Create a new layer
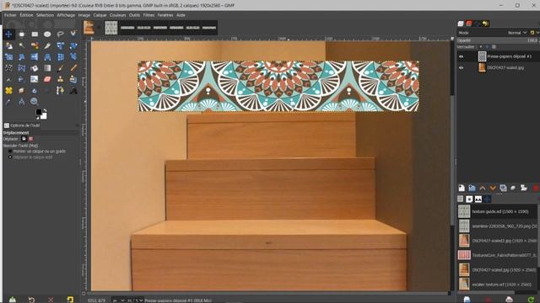The image size is (540, 303). tap(462, 188)
